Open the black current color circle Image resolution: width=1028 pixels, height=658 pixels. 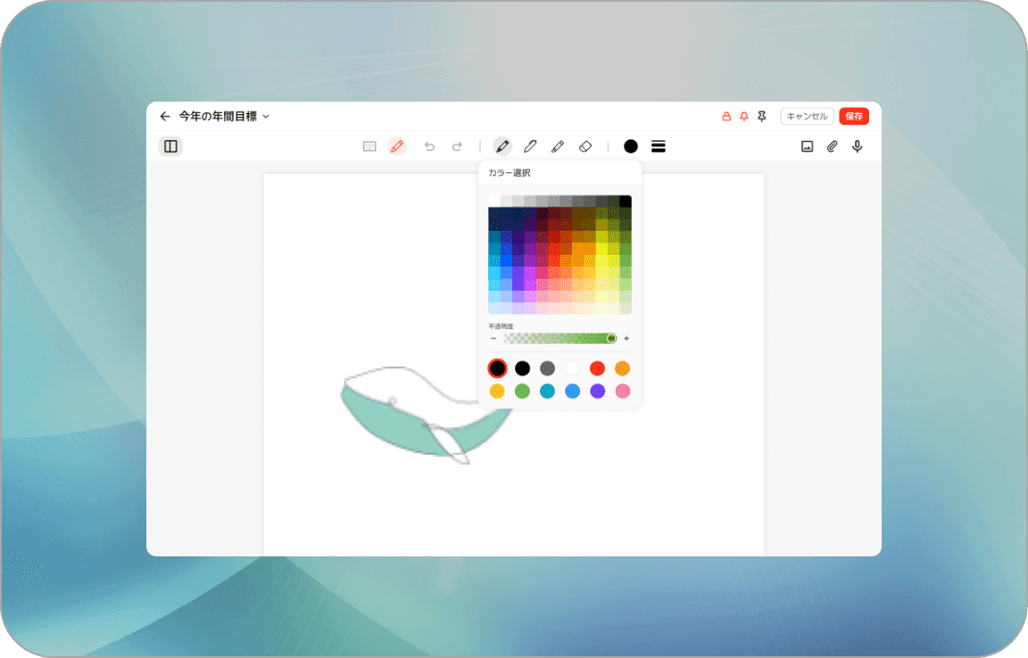(631, 146)
